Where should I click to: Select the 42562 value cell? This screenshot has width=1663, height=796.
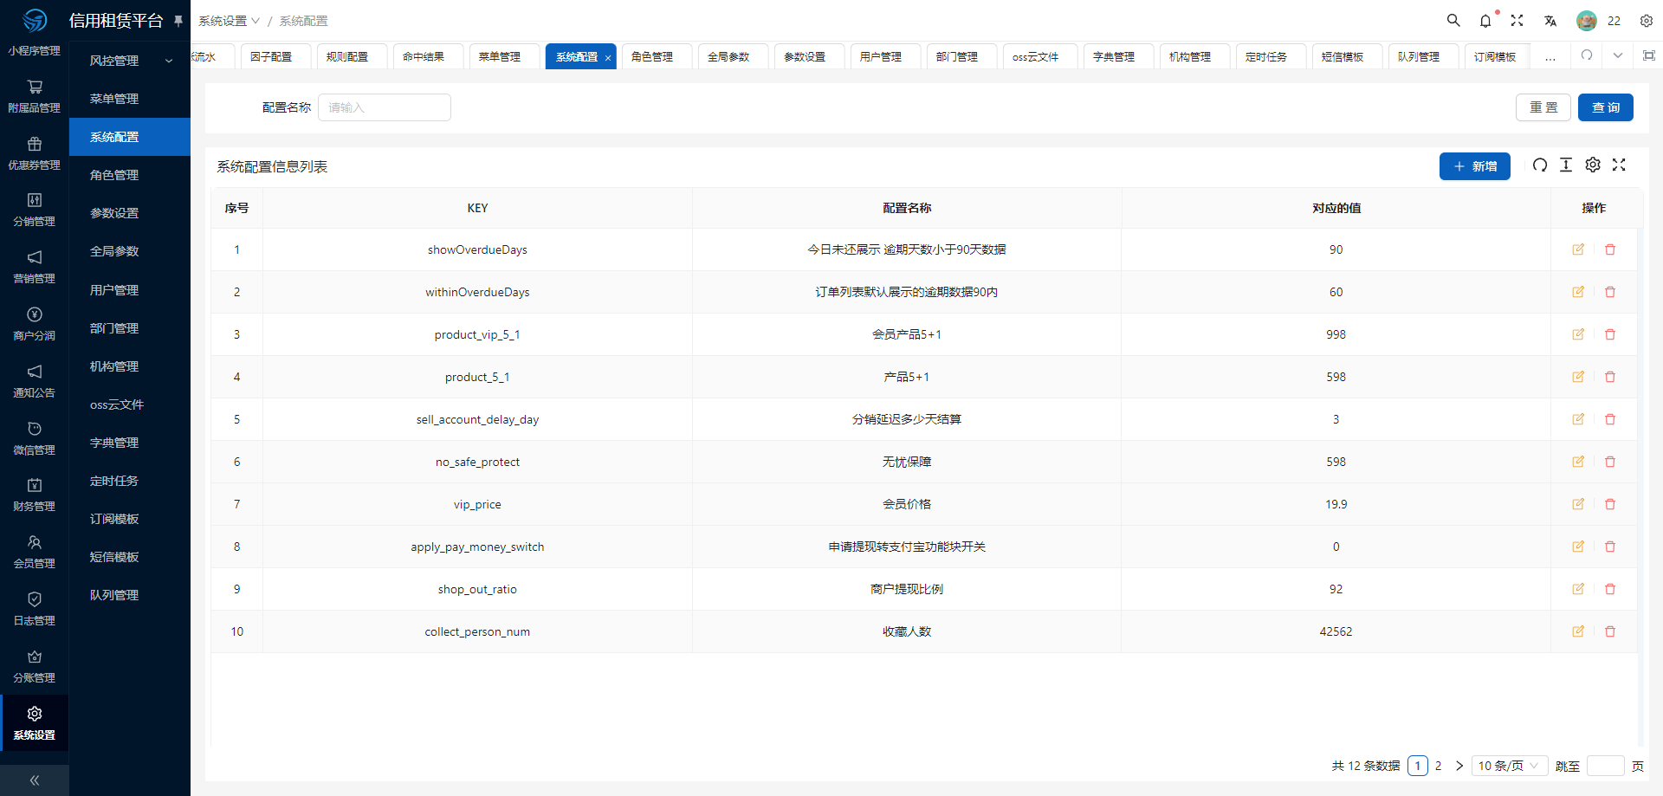tap(1336, 631)
